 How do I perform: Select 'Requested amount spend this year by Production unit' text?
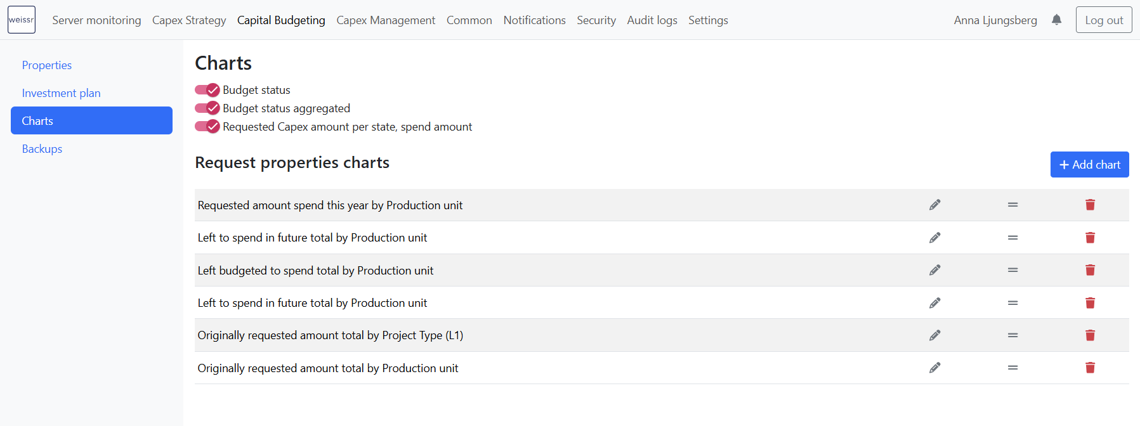click(x=330, y=205)
